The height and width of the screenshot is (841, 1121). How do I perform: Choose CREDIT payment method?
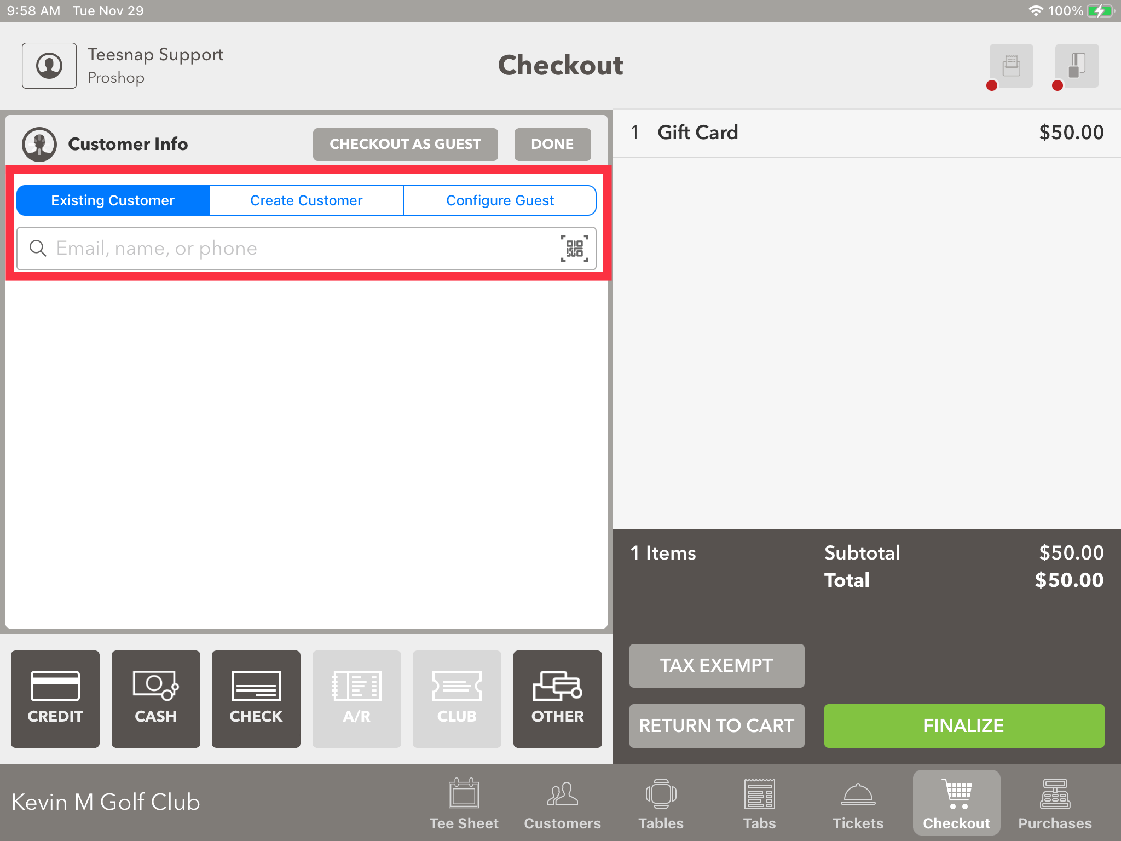[x=55, y=699]
